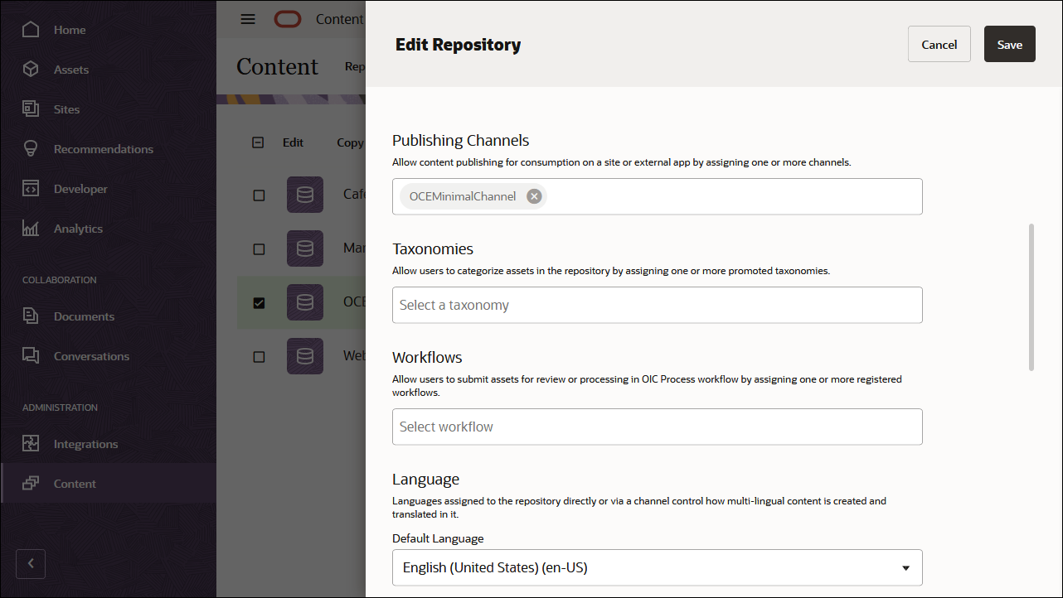Remove the OCEMinimalChannel publishing channel
1063x598 pixels.
pos(534,196)
